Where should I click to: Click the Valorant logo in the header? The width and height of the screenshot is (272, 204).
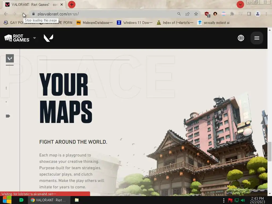tap(48, 38)
